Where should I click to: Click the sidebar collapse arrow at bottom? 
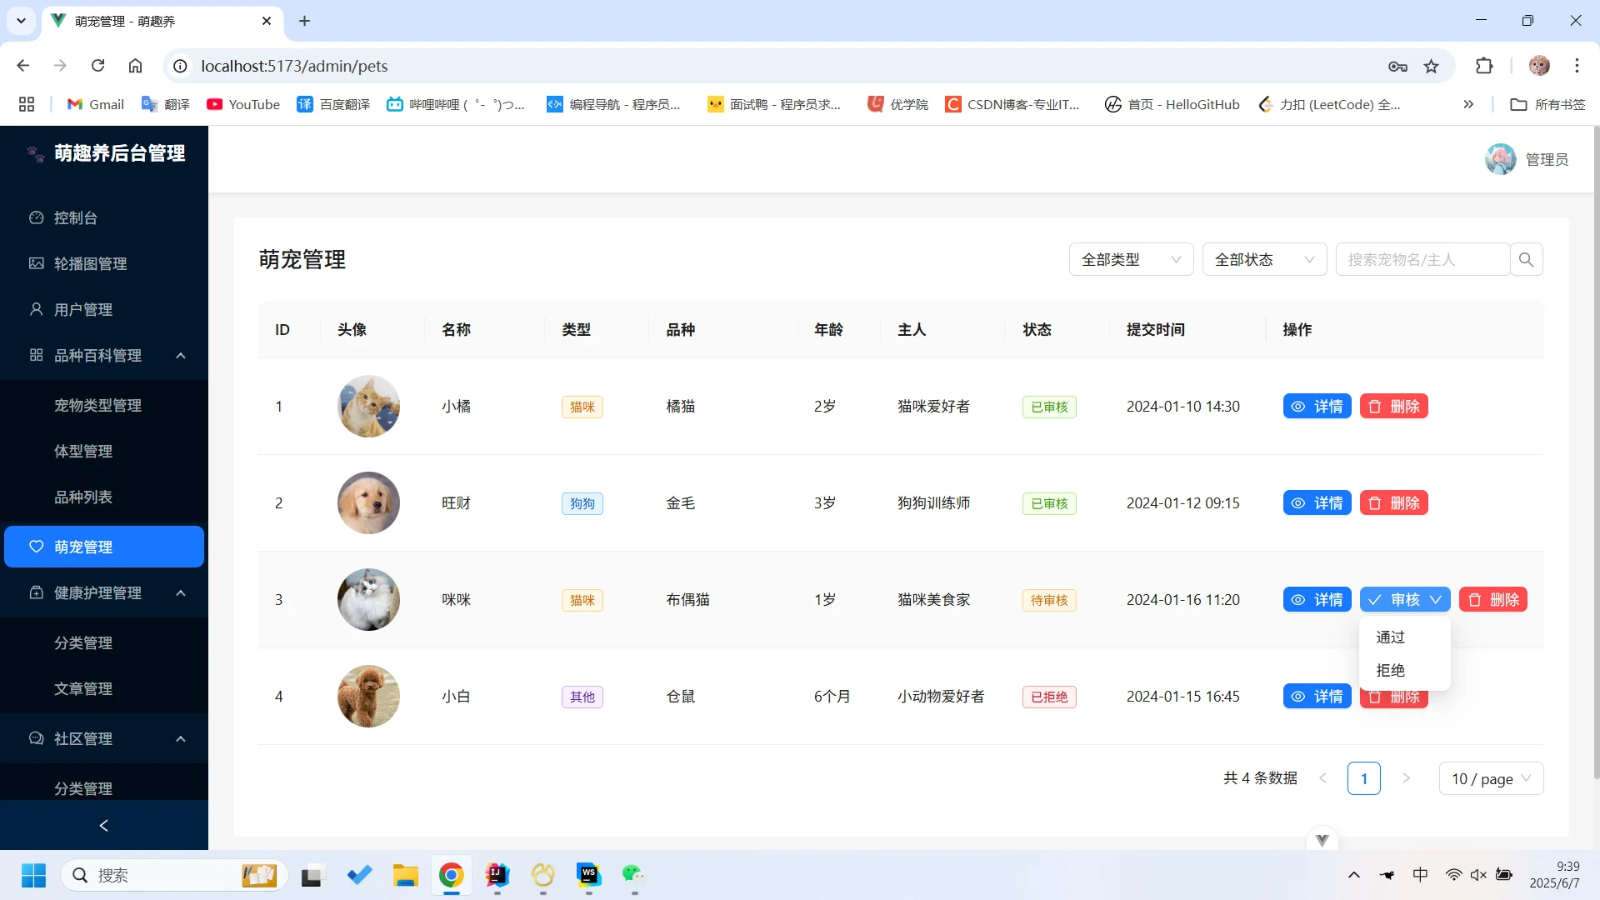(103, 825)
